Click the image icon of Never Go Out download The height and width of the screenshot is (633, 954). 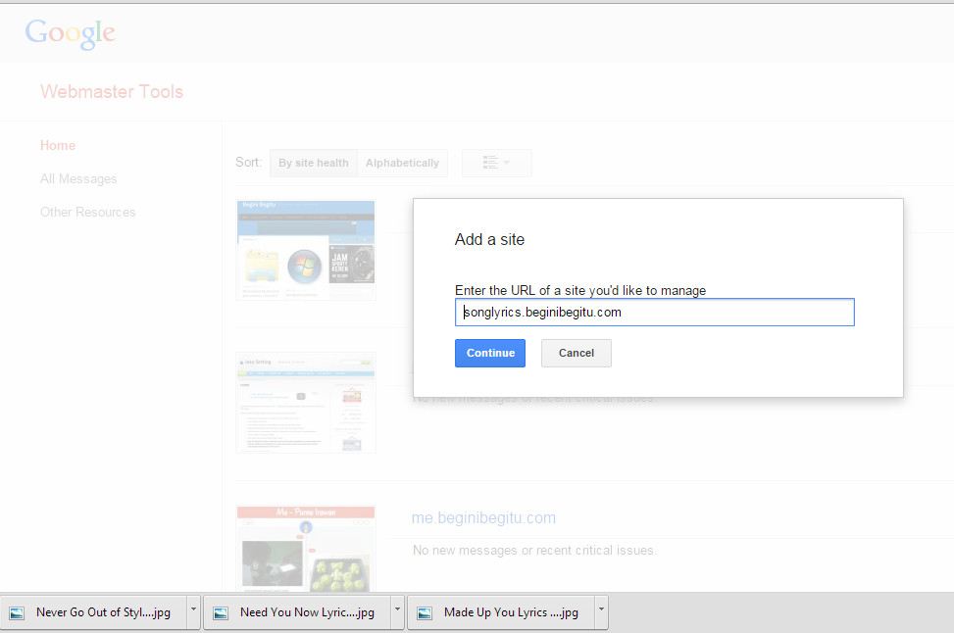click(x=17, y=613)
